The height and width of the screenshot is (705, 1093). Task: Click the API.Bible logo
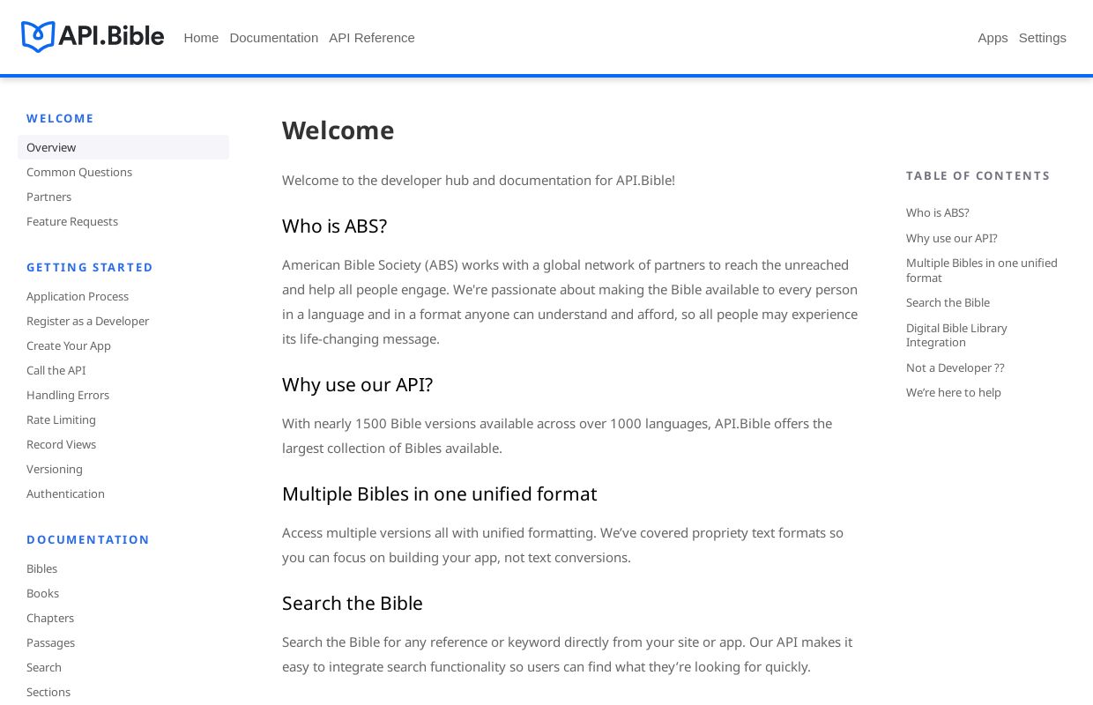(93, 37)
